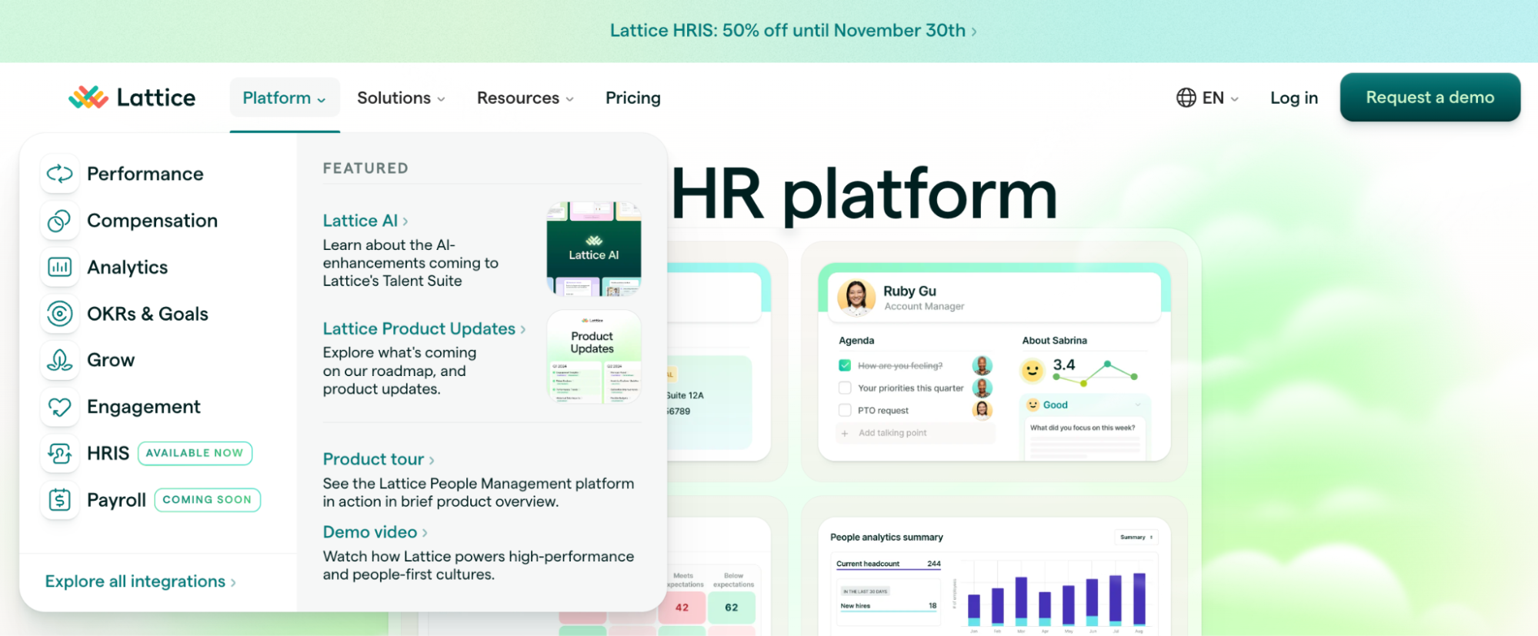Viewport: 1538px width, 636px height.
Task: Select Grow from the Platform menu
Action: coord(111,360)
